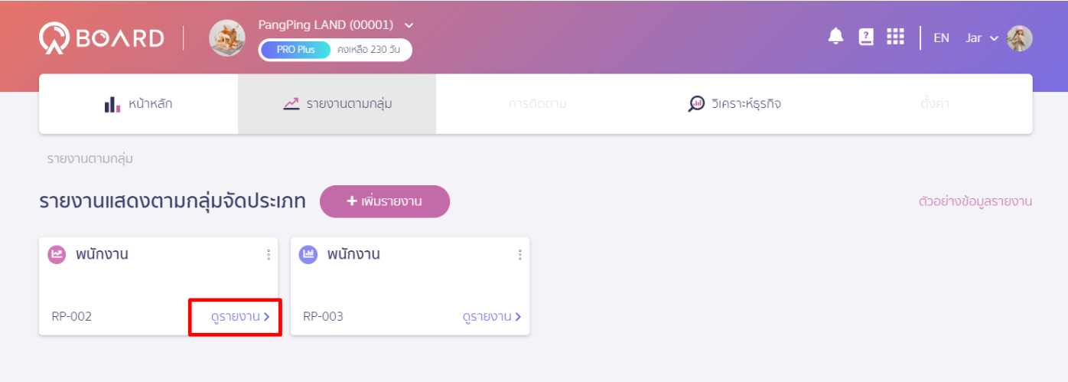The image size is (1068, 382).
Task: Click the เพิ่มรายงาน button
Action: (385, 201)
